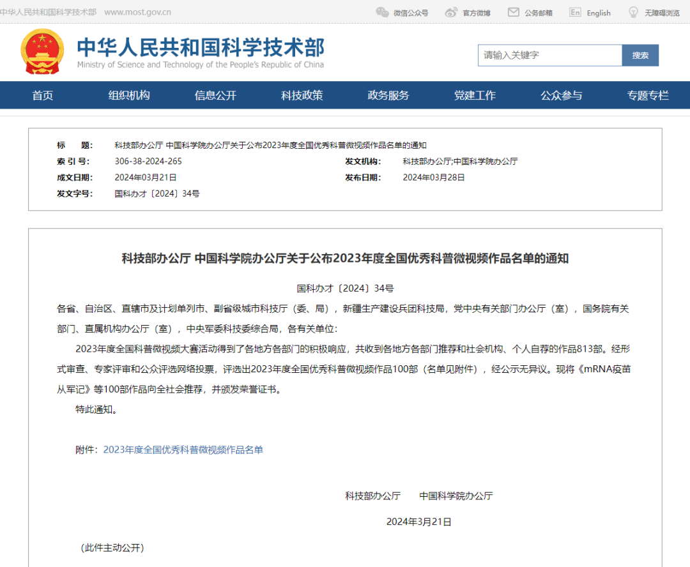This screenshot has height=567, width=690.
Task: Click the signature date 2024年3月21日
Action: pyautogui.click(x=419, y=522)
